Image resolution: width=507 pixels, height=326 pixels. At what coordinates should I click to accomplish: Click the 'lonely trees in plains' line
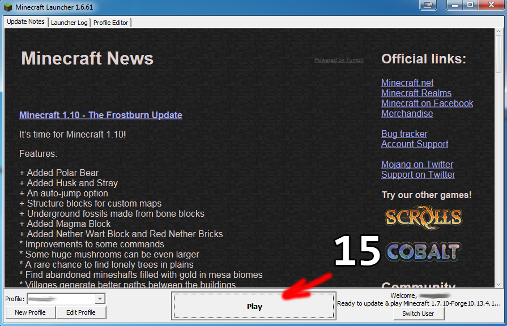(106, 265)
